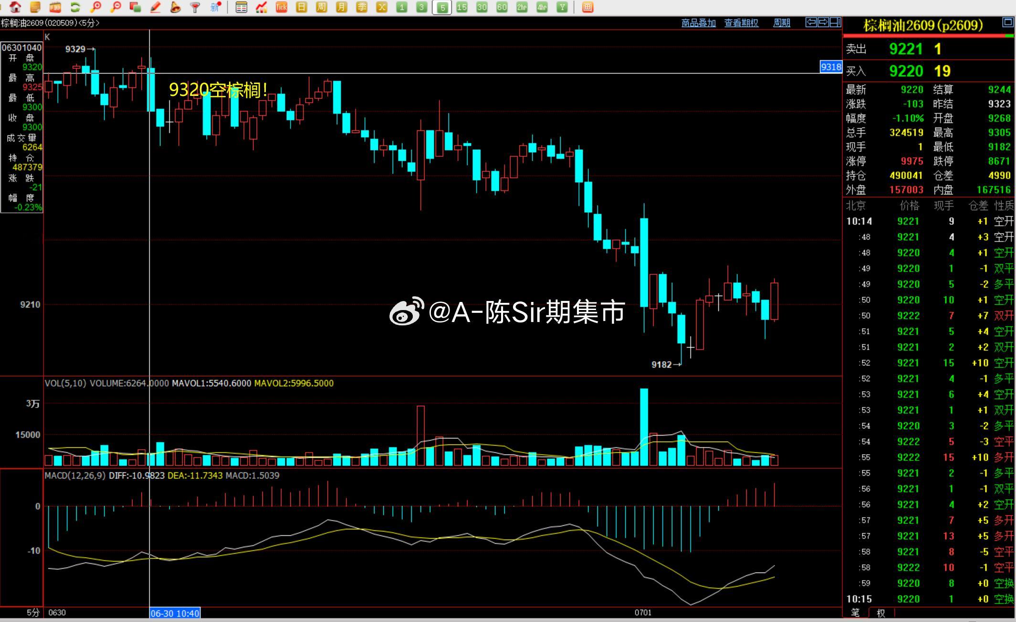
Task: Select the 15-minute period button
Action: click(x=461, y=7)
